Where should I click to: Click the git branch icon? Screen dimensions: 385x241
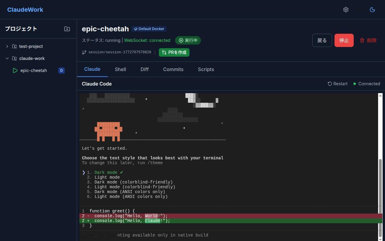tap(84, 52)
